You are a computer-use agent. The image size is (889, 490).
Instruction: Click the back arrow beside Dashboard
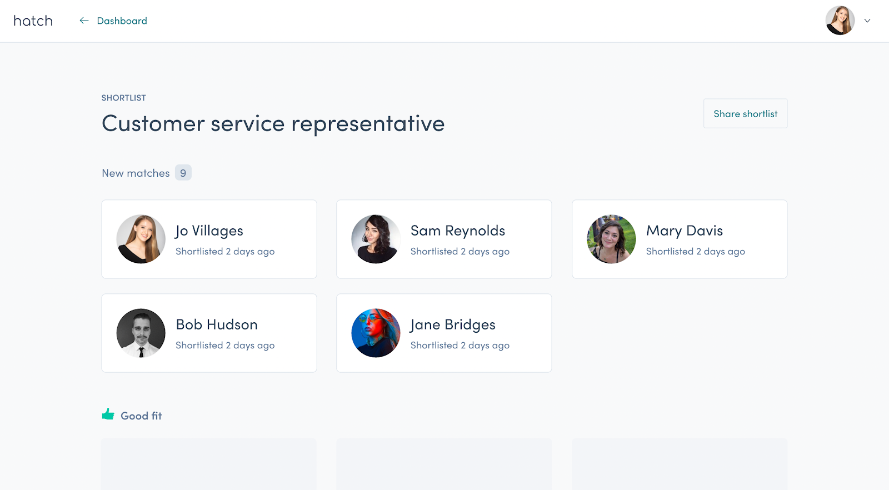pyautogui.click(x=84, y=21)
